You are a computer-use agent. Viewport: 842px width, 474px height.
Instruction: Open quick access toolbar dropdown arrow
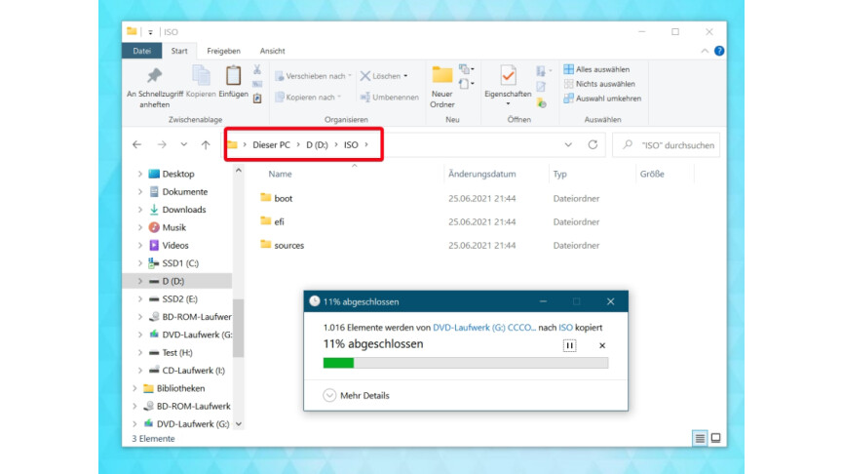coord(150,32)
